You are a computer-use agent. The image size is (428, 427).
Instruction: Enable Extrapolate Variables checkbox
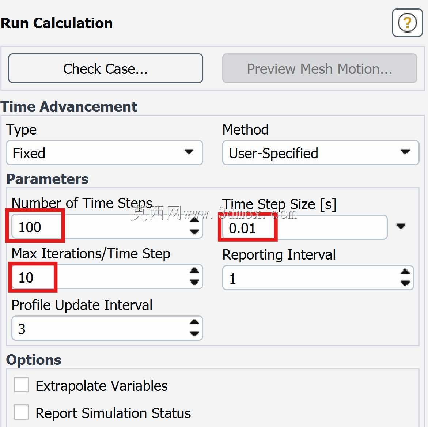[21, 385]
